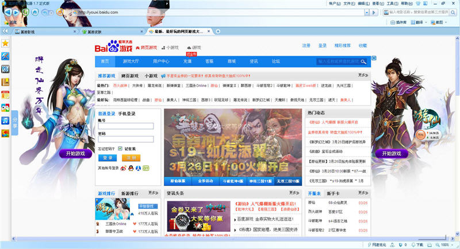460x249 pixels.
Task: Click the address bar showing youxi.baidu.com
Action: pyautogui.click(x=217, y=12)
